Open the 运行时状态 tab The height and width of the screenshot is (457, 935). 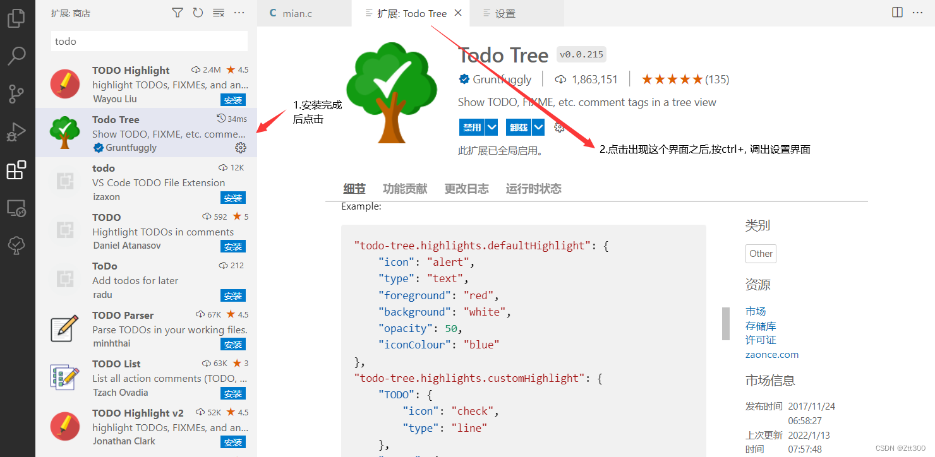[533, 189]
